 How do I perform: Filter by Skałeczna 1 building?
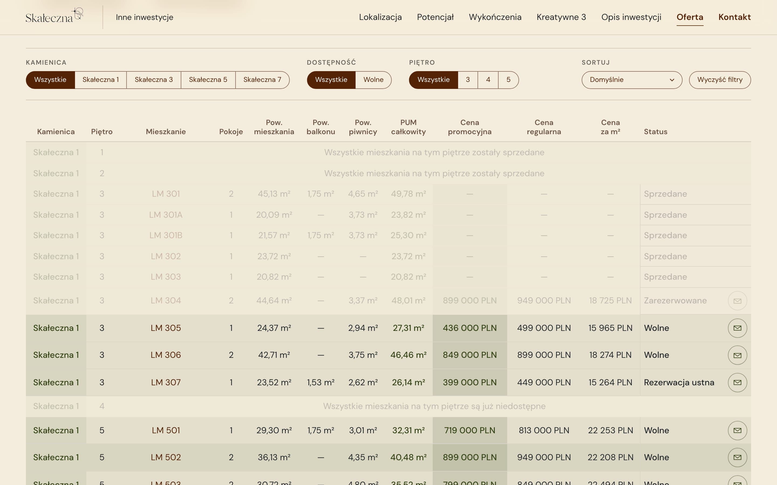tap(100, 79)
